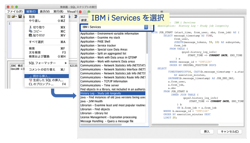Screen dimensions: 250x143
Task: Click the examples list horizontal scrollbar
Action: [101, 125]
